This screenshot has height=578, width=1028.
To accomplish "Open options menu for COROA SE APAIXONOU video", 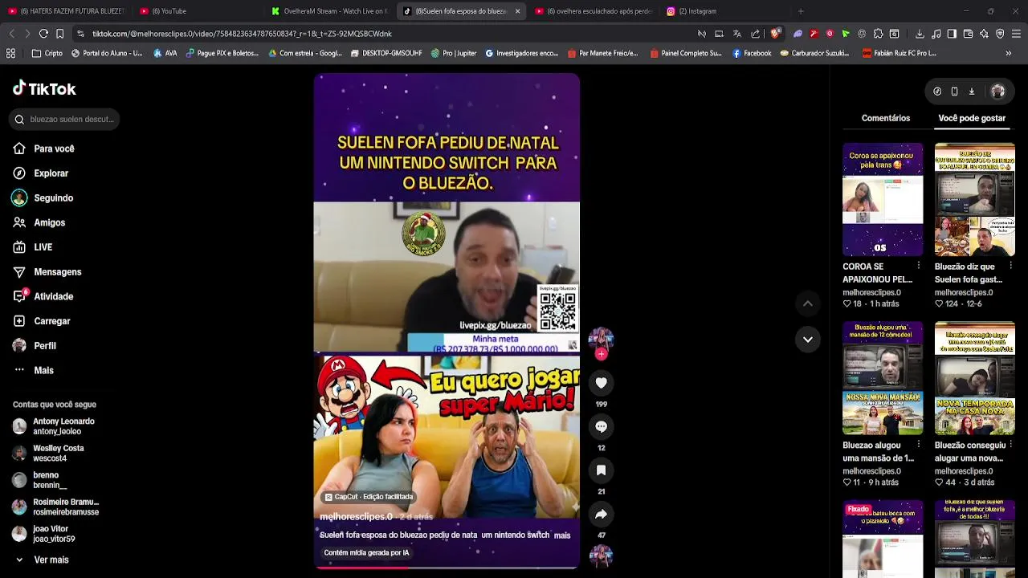I will (919, 266).
